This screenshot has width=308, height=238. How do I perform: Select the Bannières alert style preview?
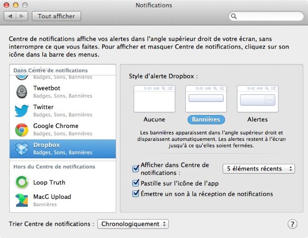pos(206,99)
